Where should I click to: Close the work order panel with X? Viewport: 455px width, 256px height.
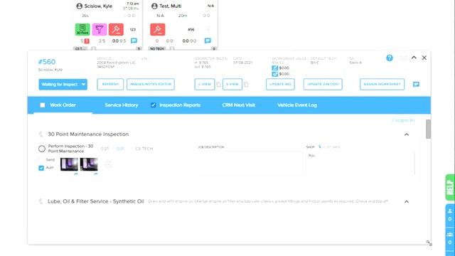click(x=424, y=58)
